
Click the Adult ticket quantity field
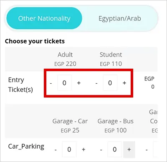(x=64, y=83)
